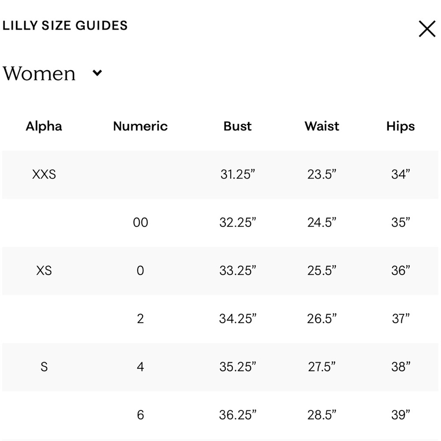This screenshot has height=441, width=441.
Task: Choose numeric size 2
Action: click(x=140, y=319)
